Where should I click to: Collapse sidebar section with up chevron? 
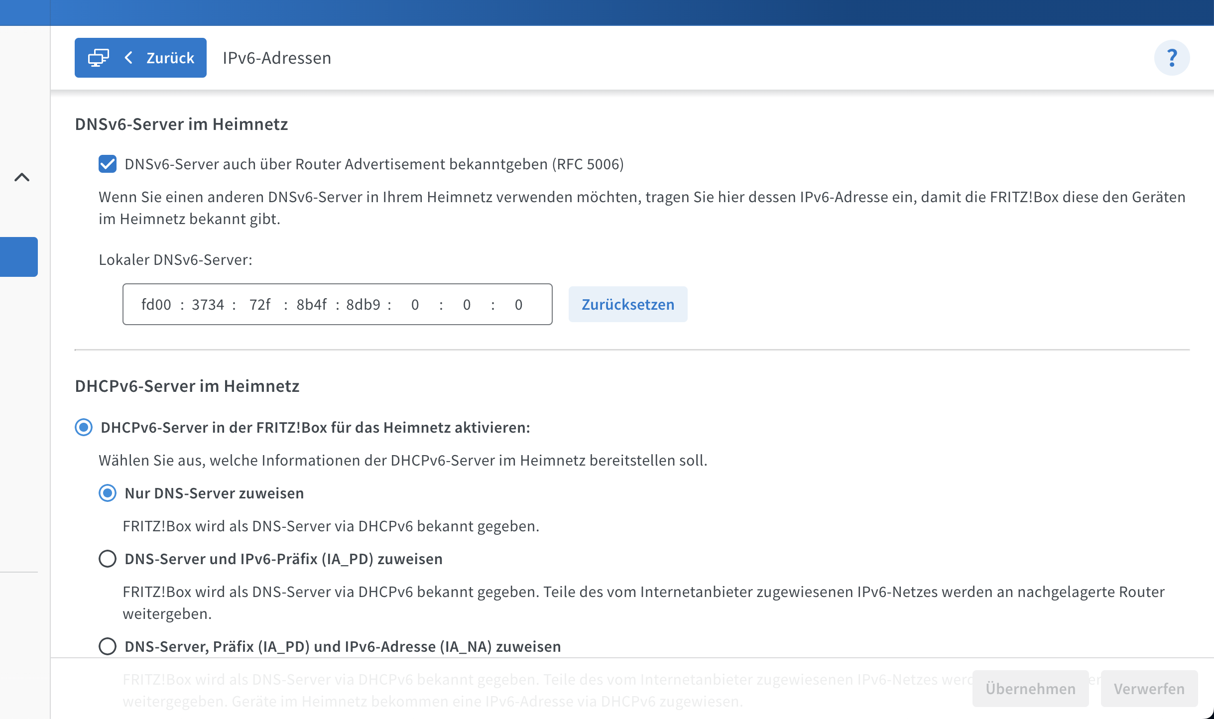tap(22, 177)
